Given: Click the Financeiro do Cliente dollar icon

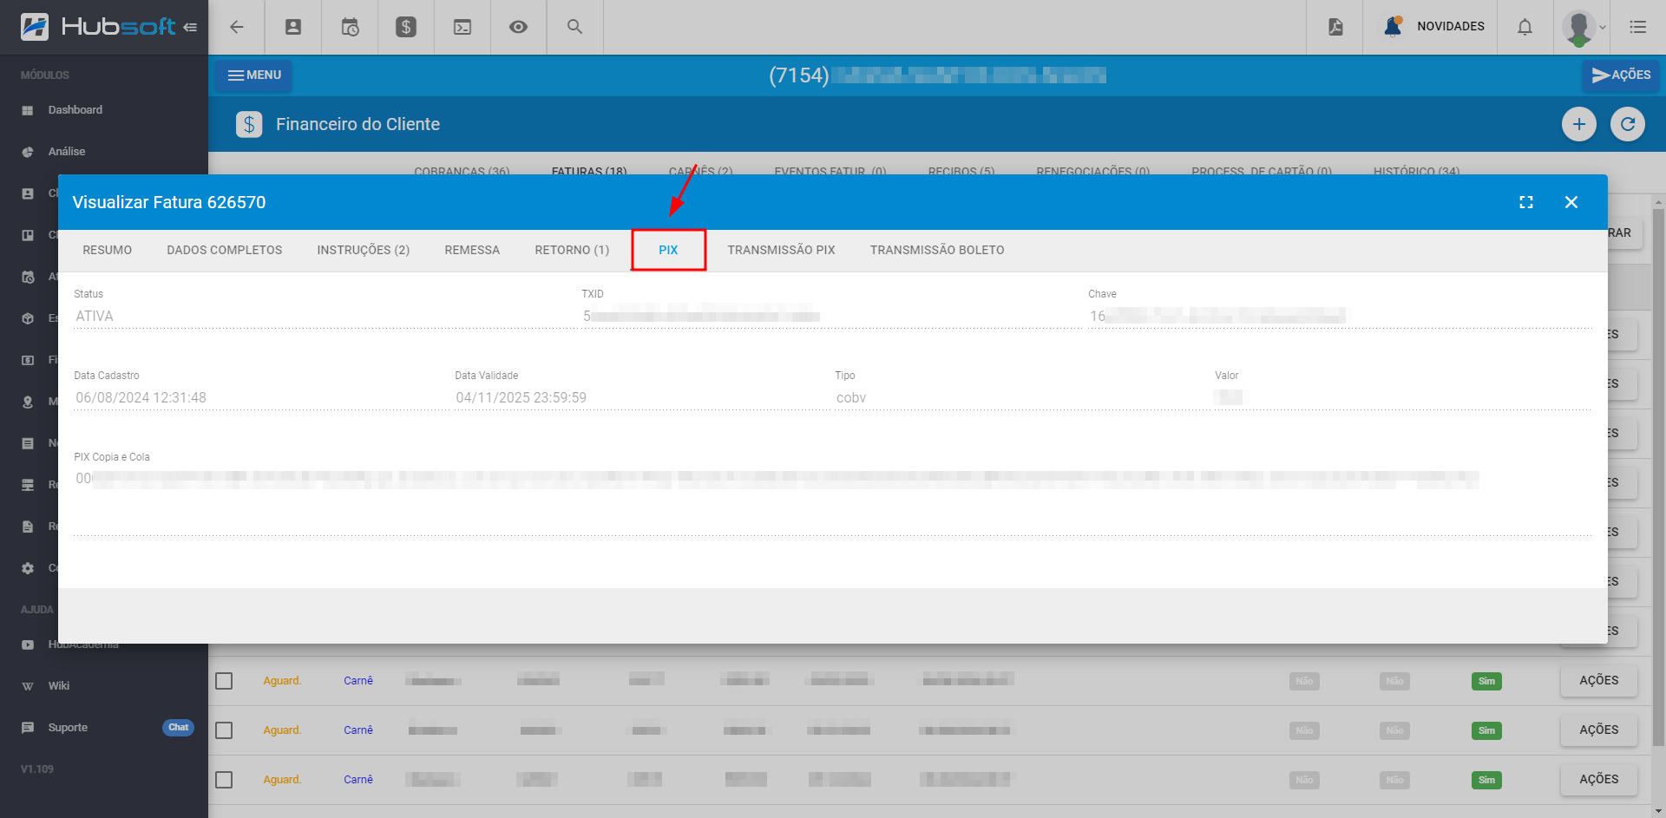Looking at the screenshot, I should [249, 125].
